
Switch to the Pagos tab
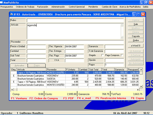point(37,65)
